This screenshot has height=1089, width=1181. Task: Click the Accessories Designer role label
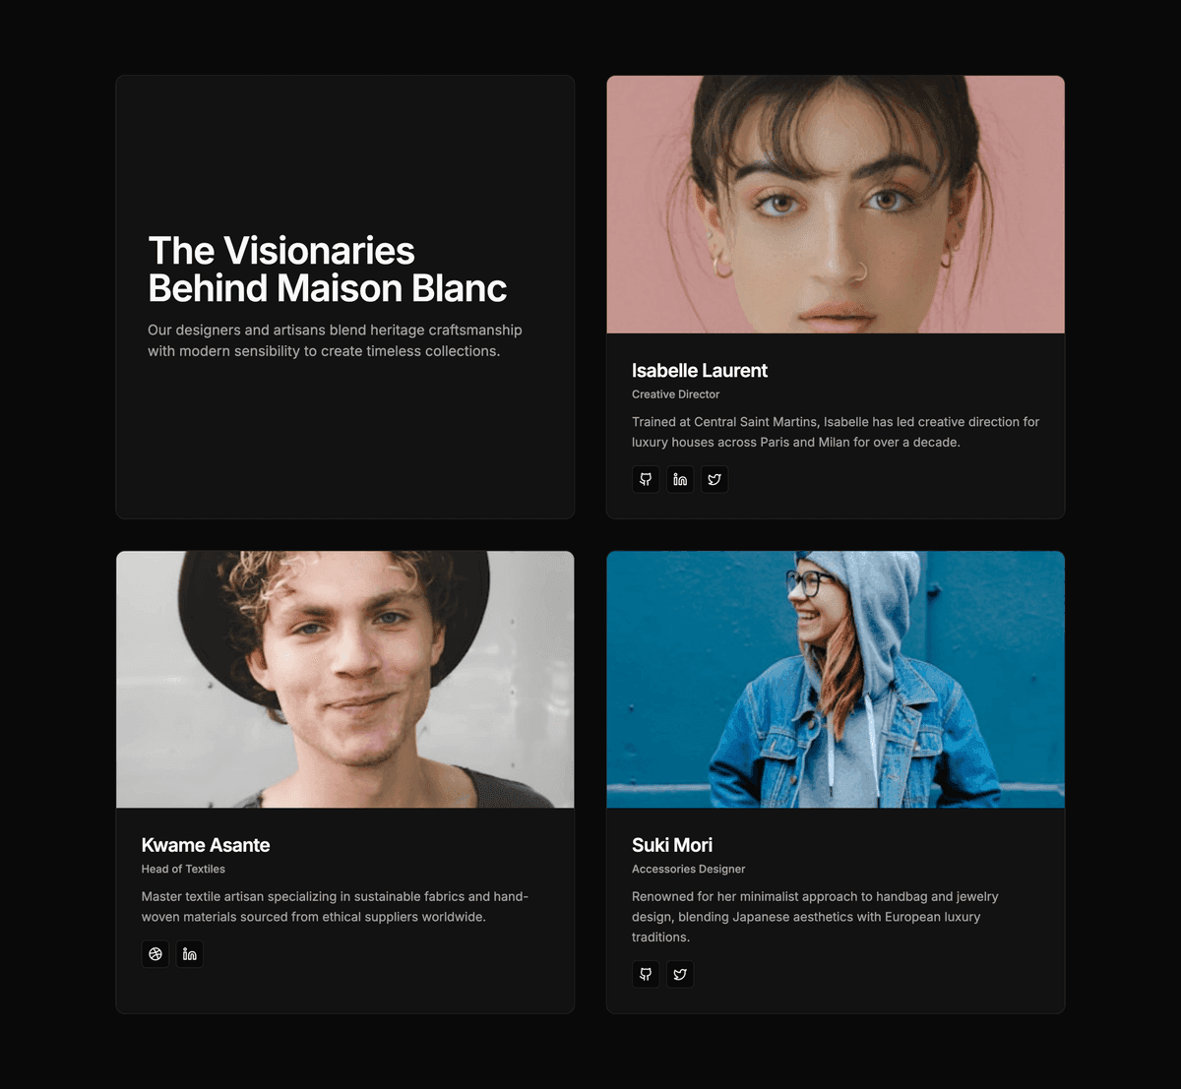coord(689,869)
